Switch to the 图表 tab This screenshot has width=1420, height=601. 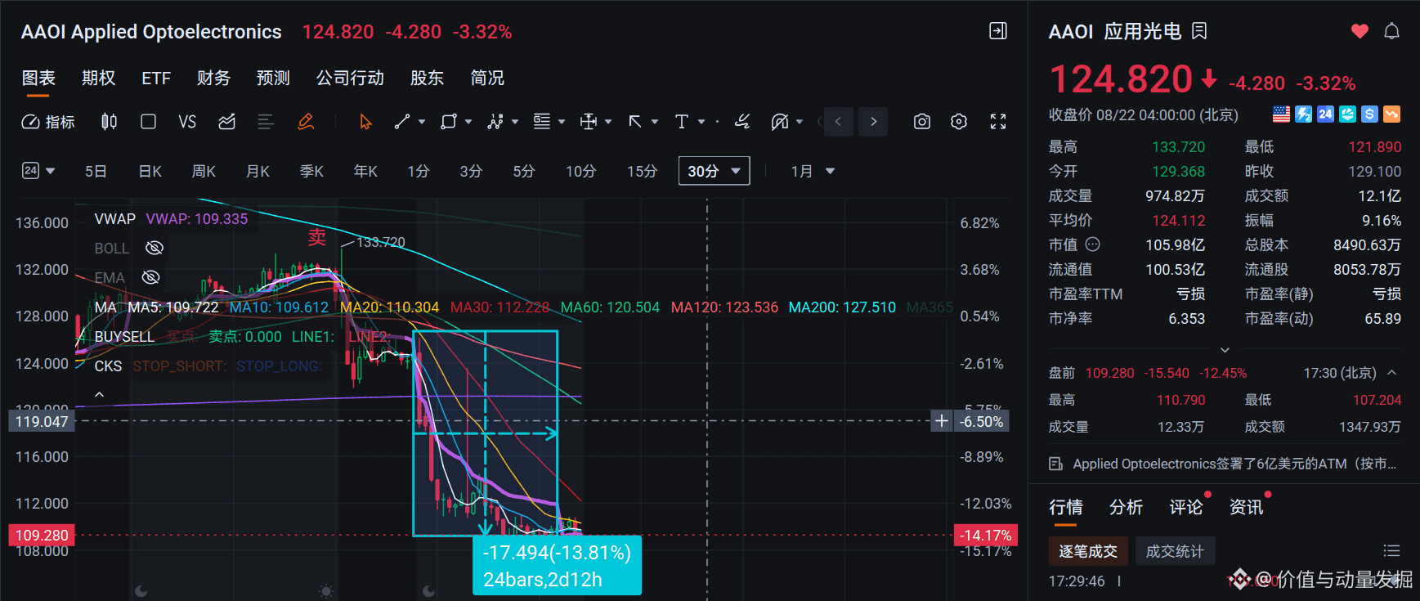(x=38, y=78)
